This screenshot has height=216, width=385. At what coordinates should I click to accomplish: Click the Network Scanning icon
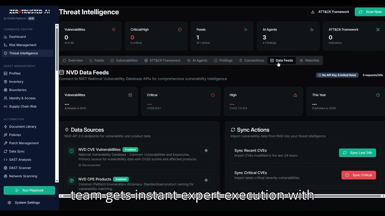[5, 176]
